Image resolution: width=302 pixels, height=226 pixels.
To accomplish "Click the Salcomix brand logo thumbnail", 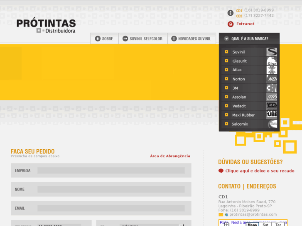I will click(273, 124).
